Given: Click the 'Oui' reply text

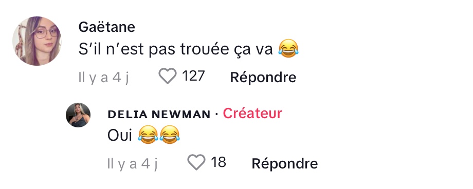Looking at the screenshot, I should coord(120,136).
